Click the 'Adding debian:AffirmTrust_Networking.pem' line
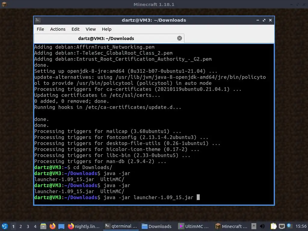Image resolution: width=308 pixels, height=231 pixels. click(94, 47)
